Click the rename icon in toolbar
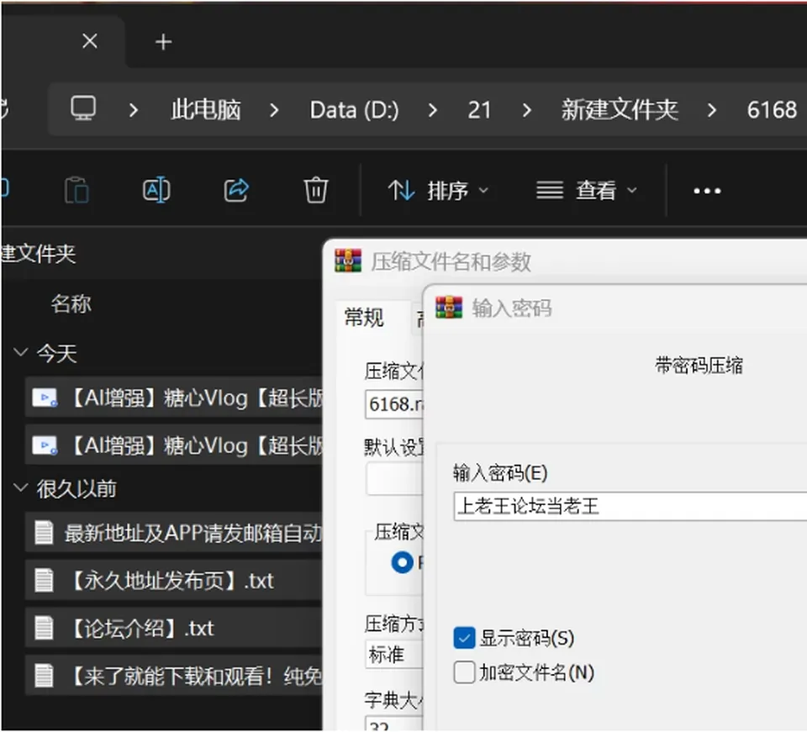807x732 pixels. (156, 190)
